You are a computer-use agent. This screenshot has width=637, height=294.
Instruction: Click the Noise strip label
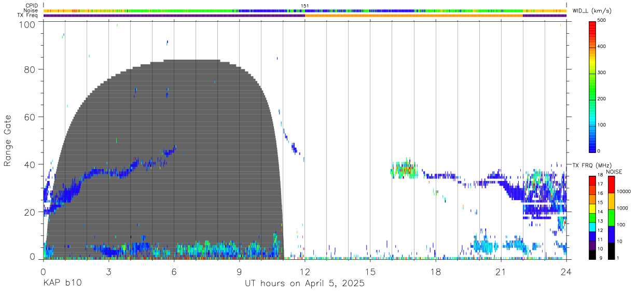pos(31,10)
